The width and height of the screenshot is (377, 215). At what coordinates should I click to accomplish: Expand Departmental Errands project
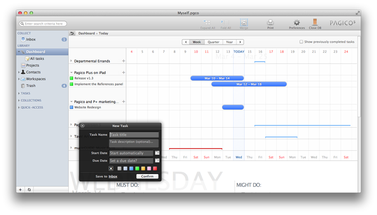point(71,61)
